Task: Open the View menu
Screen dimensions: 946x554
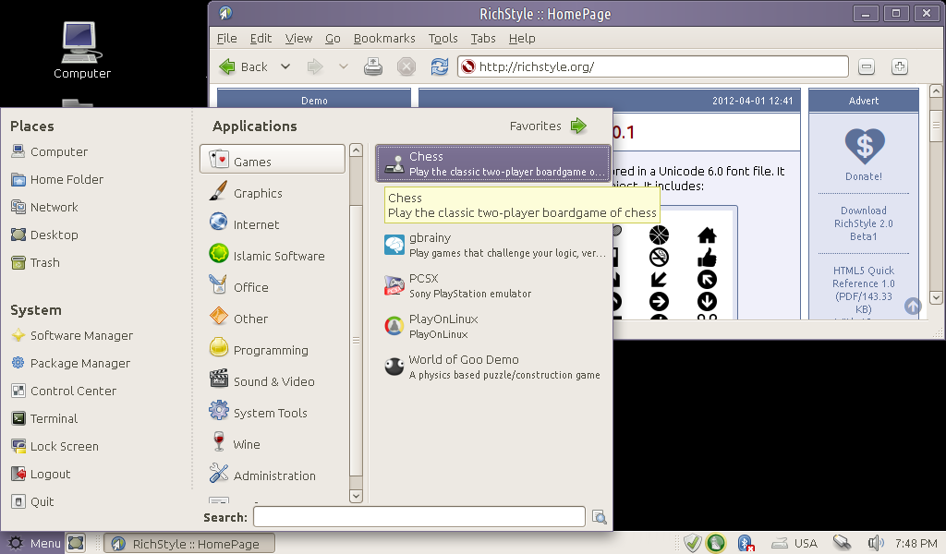Action: [298, 38]
